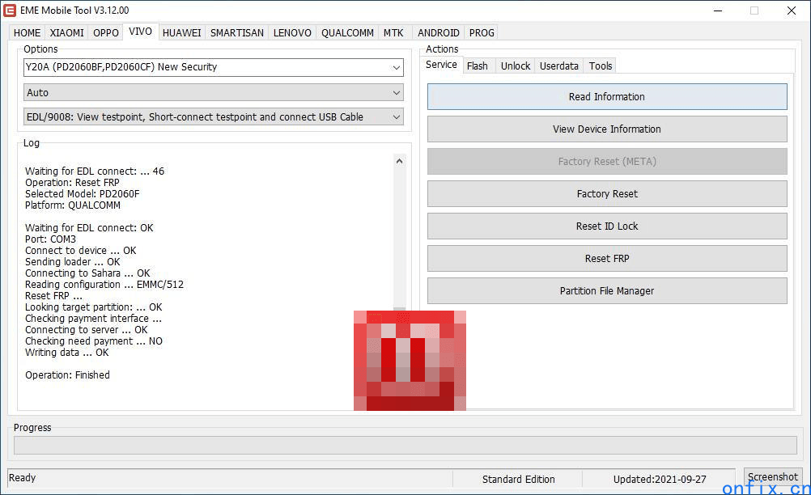Expand the Y20A model dropdown
This screenshot has width=811, height=495.
(396, 67)
